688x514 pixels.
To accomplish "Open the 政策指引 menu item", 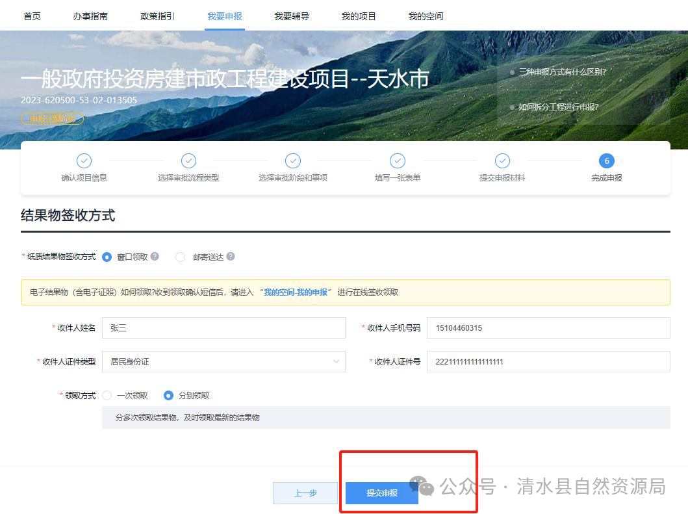I will (157, 15).
